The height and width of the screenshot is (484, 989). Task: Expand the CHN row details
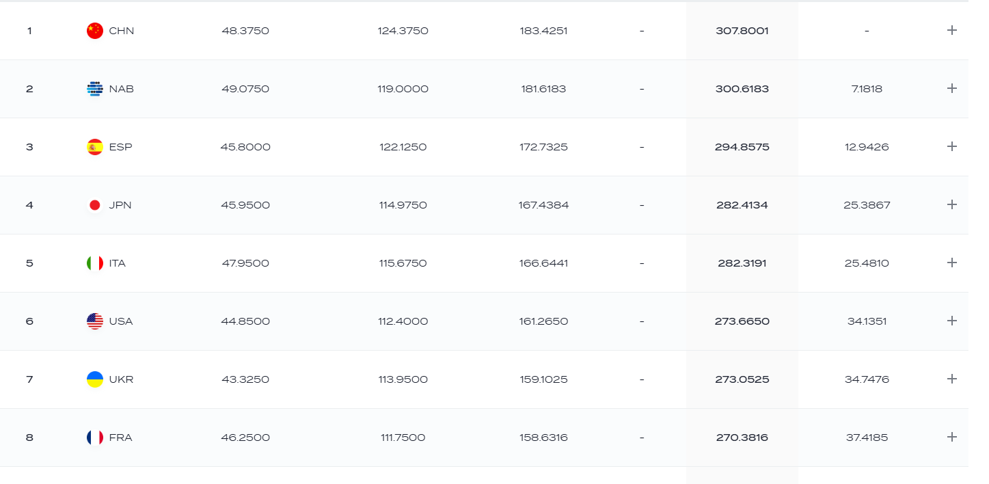[x=951, y=30]
